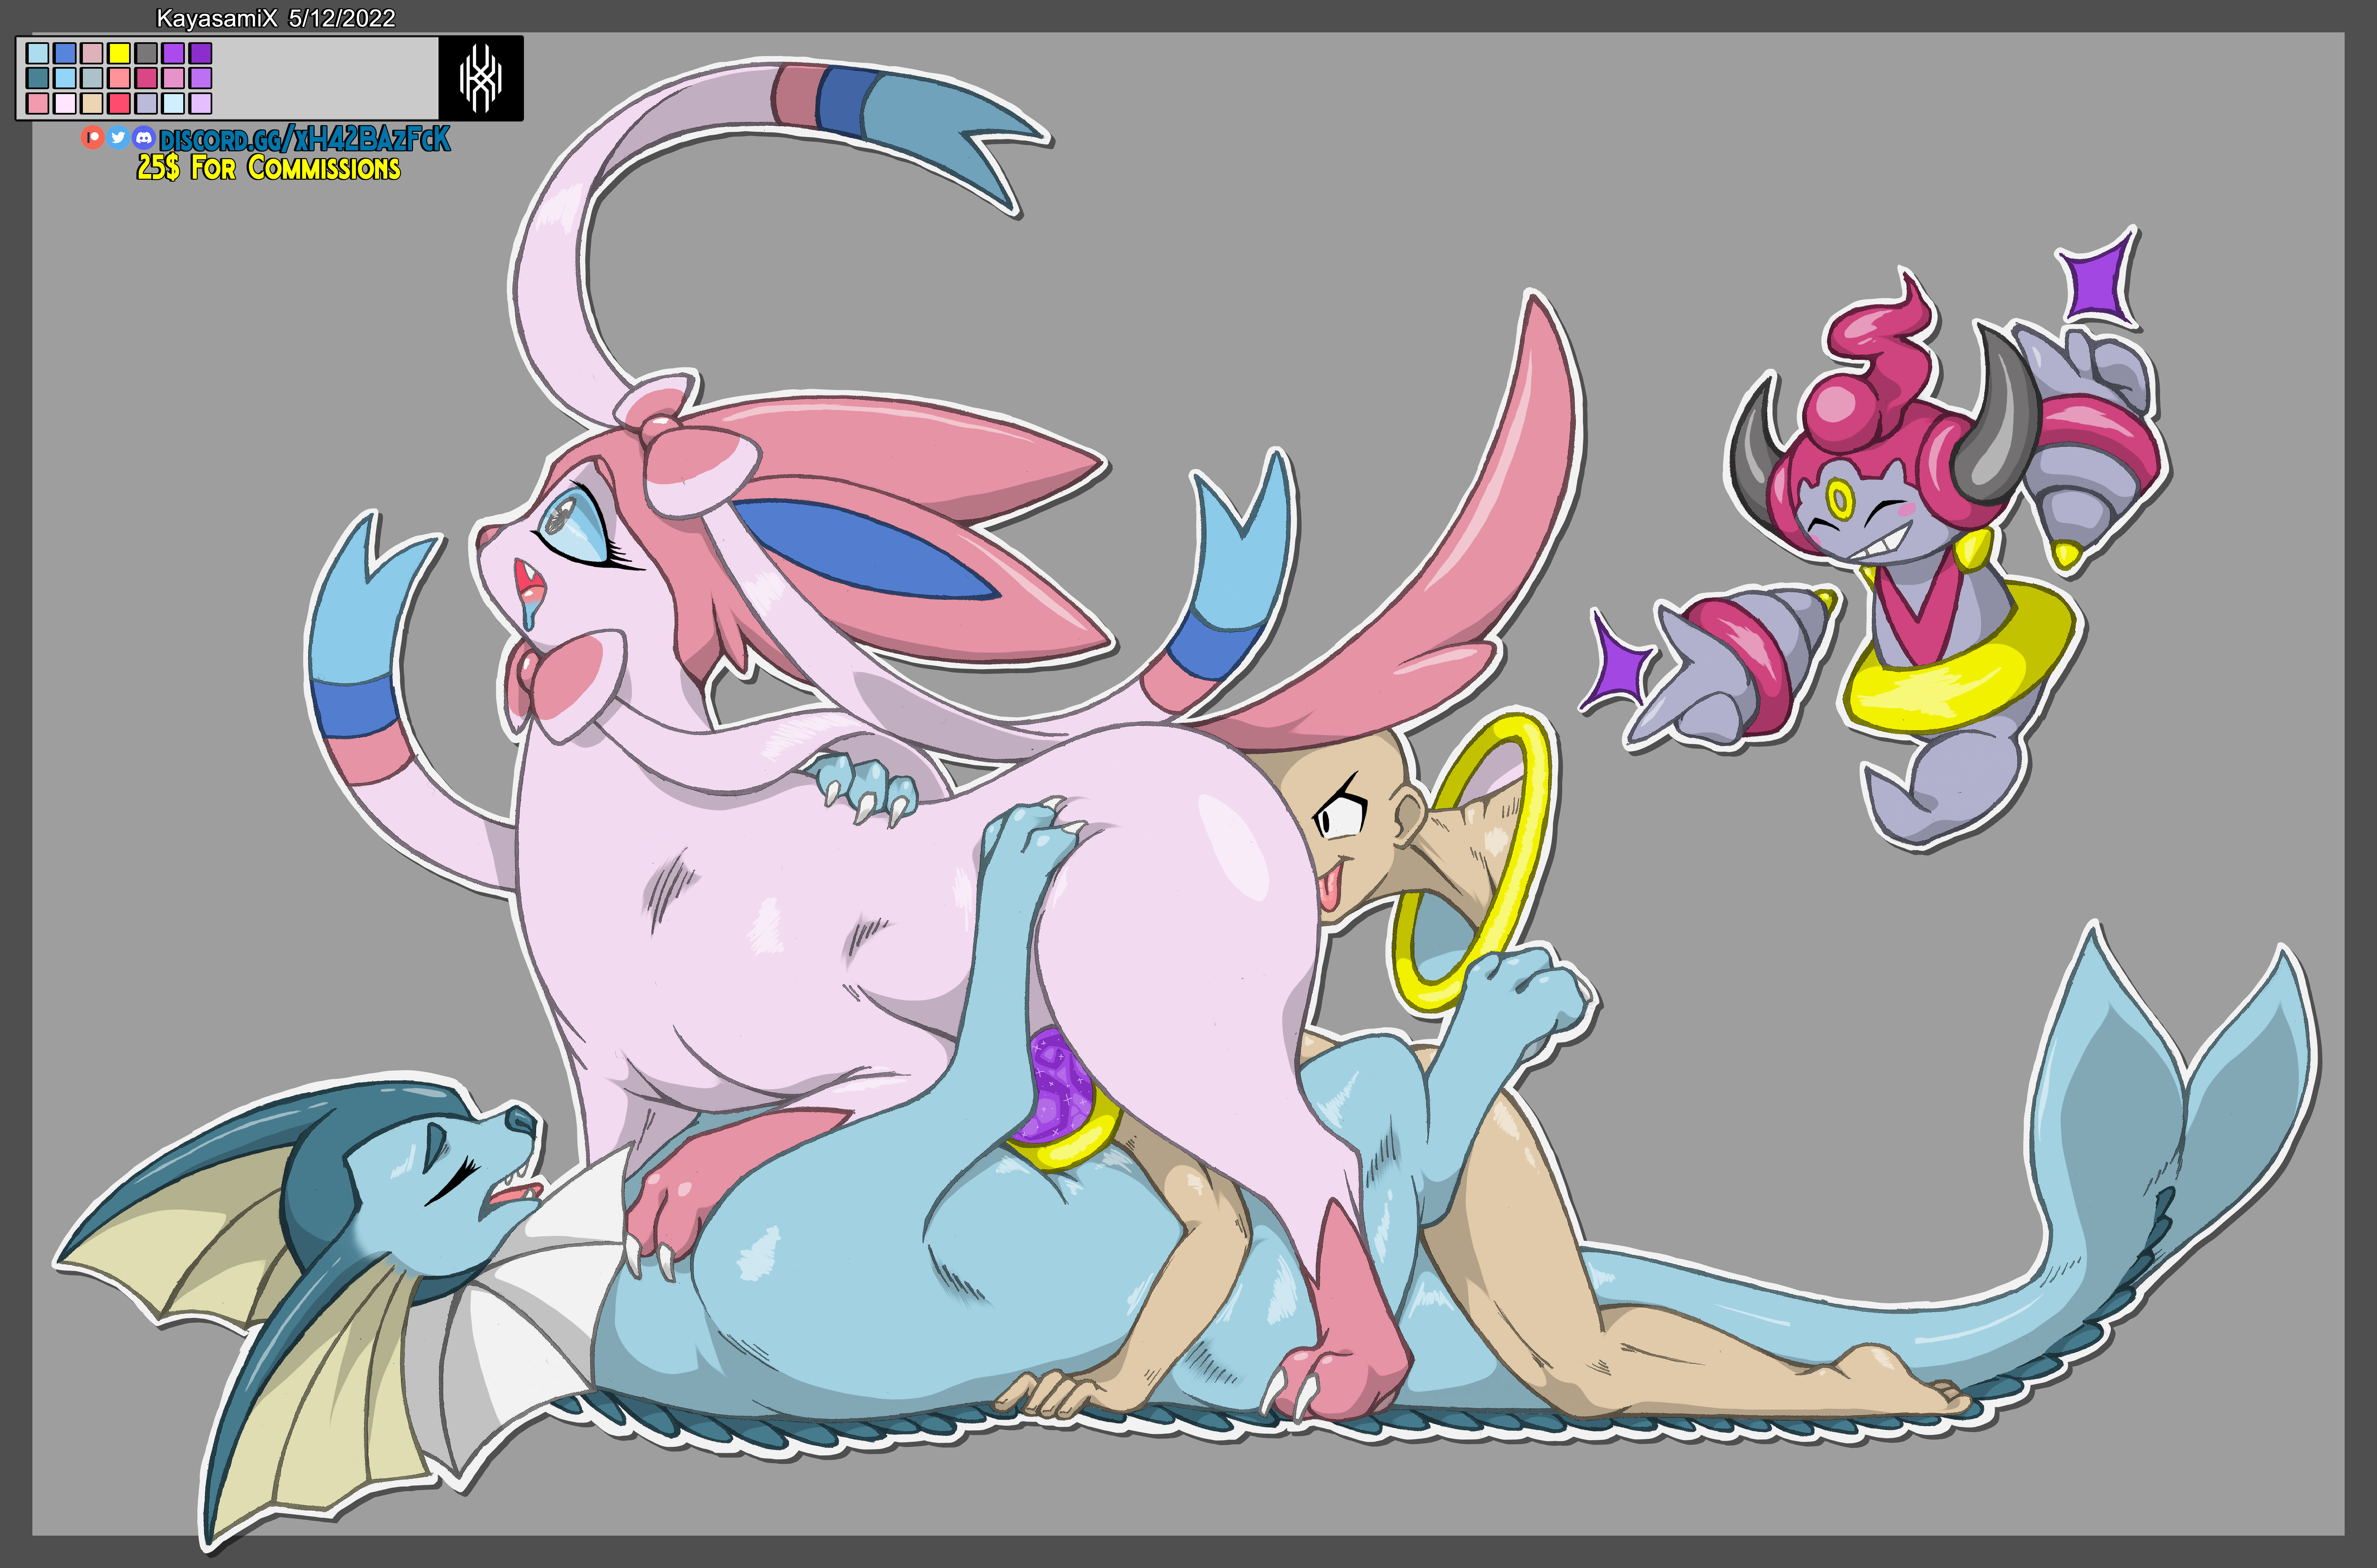Image resolution: width=2377 pixels, height=1568 pixels.
Task: Choose the medium blue top-row swatch
Action: tap(65, 53)
